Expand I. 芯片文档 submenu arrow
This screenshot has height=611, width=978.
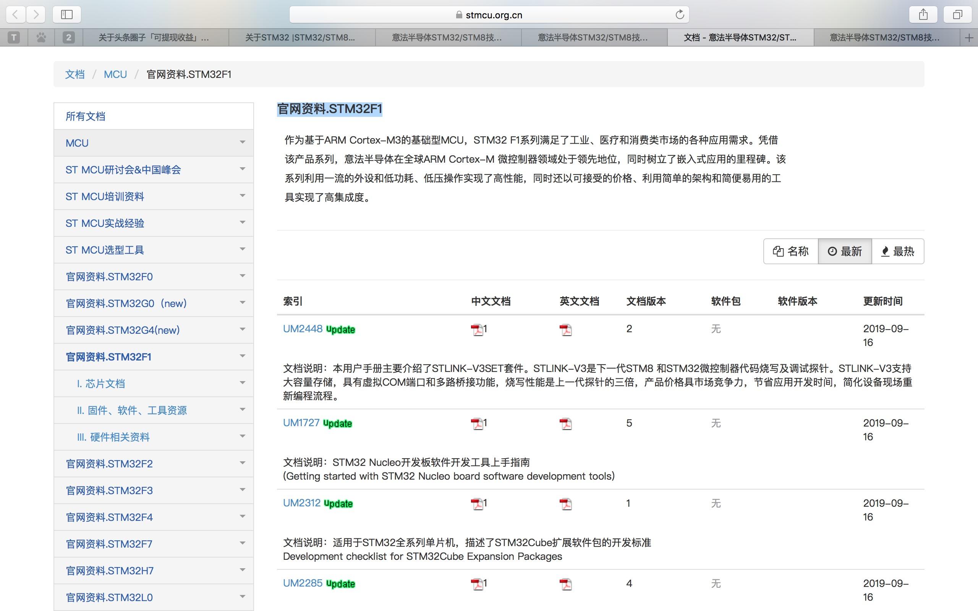click(x=243, y=383)
